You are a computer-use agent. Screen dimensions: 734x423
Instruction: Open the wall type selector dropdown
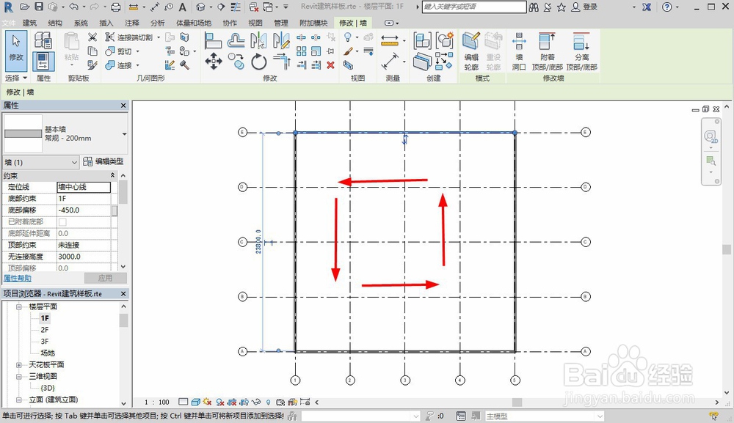coord(124,134)
